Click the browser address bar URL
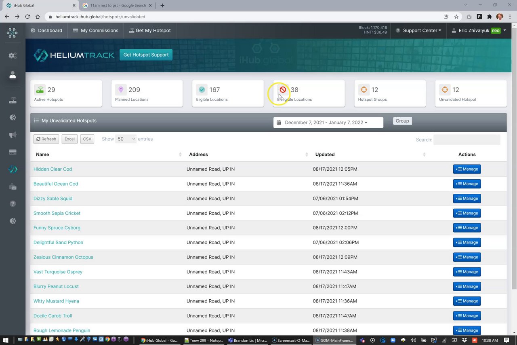Screen dimensions: 517x345 click(100, 17)
